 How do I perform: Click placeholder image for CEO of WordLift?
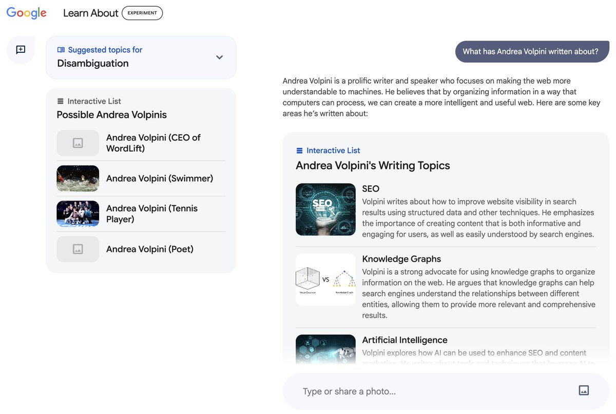click(78, 143)
